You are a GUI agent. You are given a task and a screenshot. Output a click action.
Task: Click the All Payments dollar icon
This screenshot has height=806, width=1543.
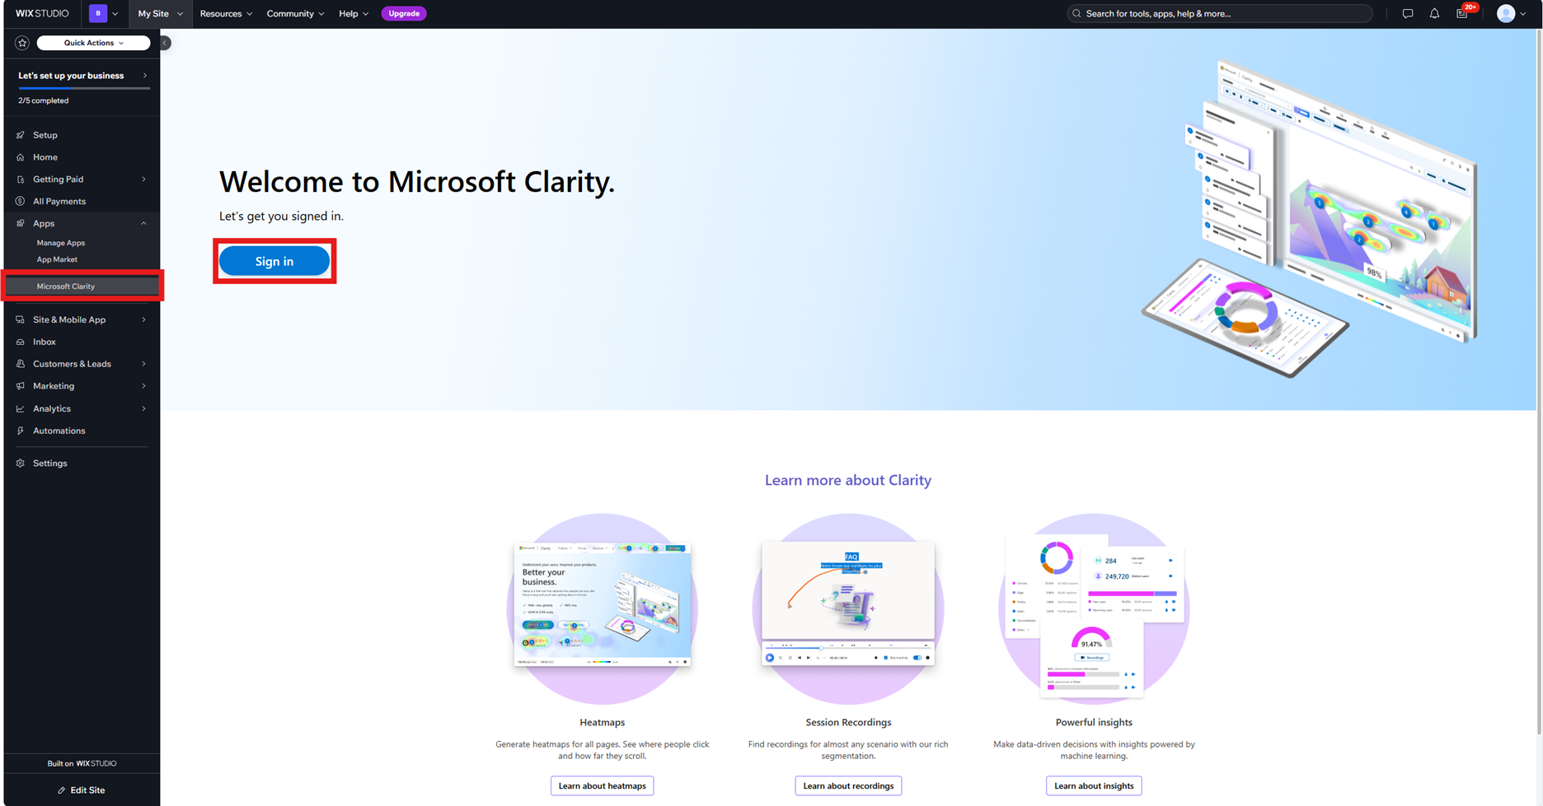click(x=21, y=202)
